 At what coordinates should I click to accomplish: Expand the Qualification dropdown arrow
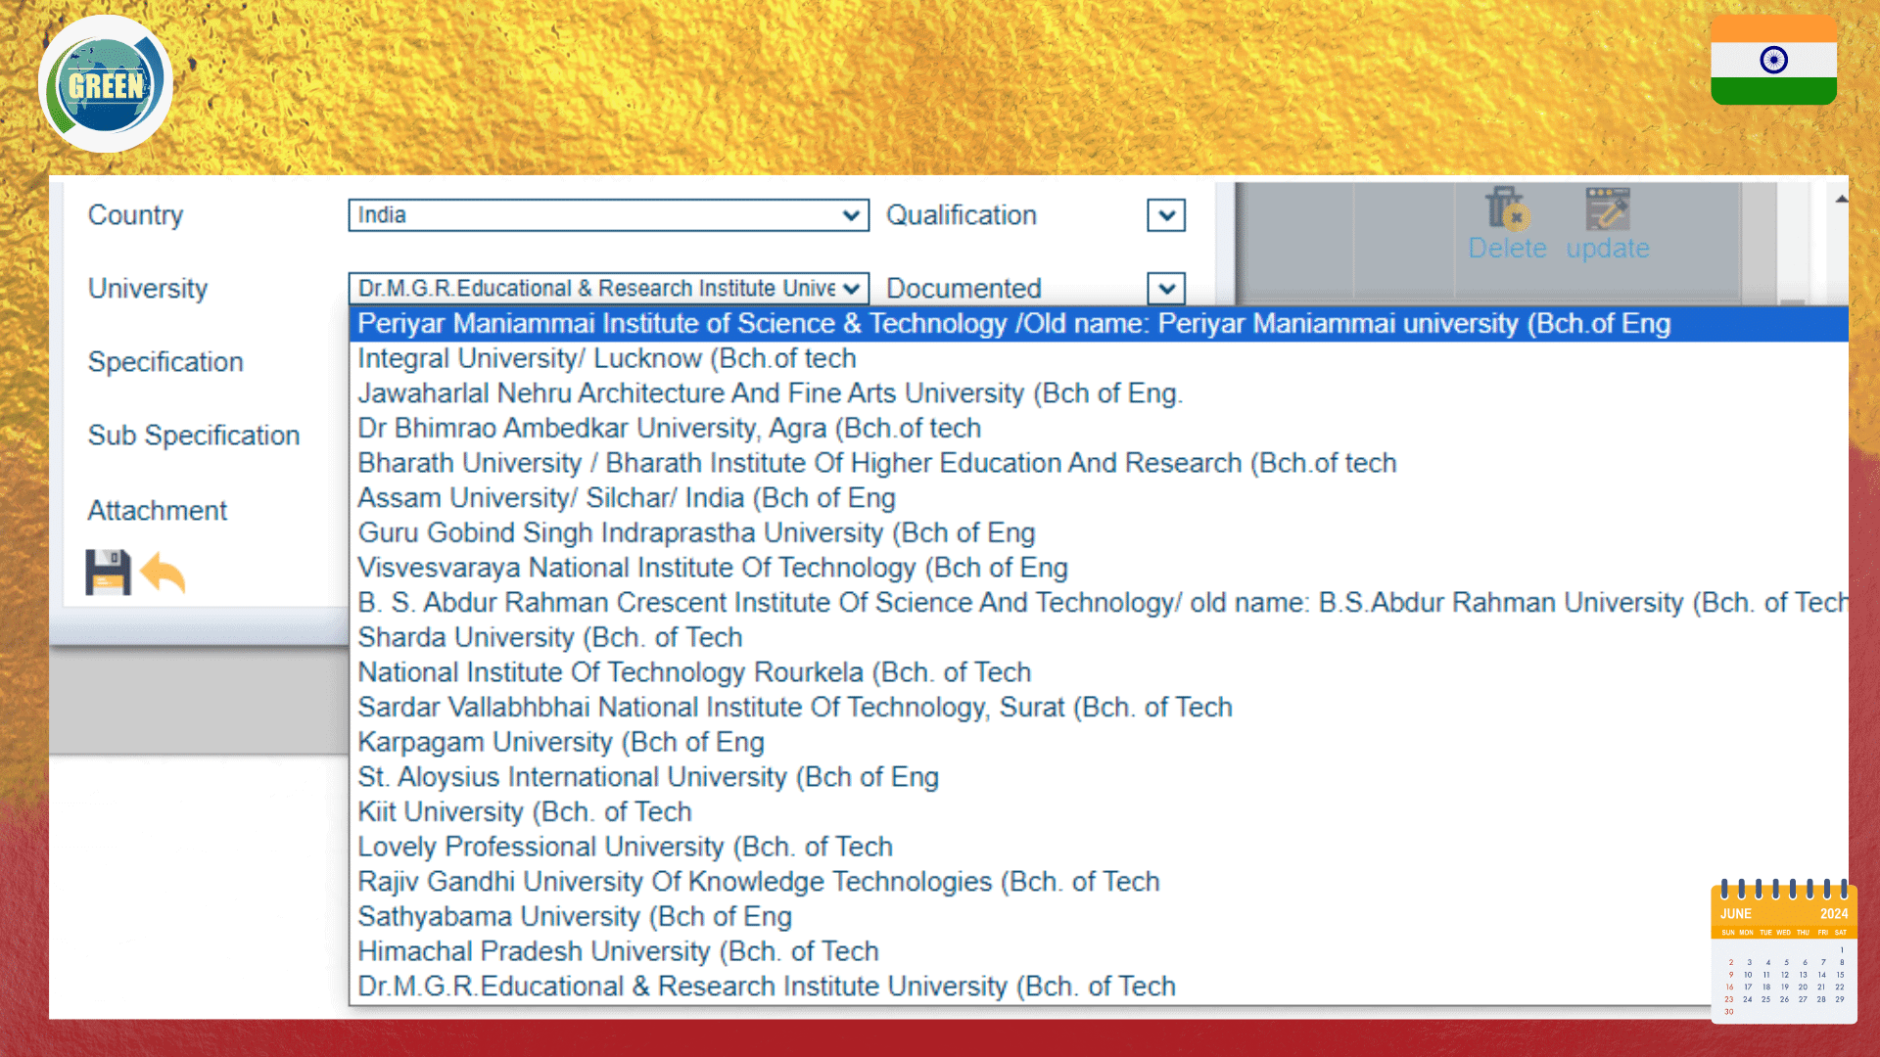(1166, 215)
